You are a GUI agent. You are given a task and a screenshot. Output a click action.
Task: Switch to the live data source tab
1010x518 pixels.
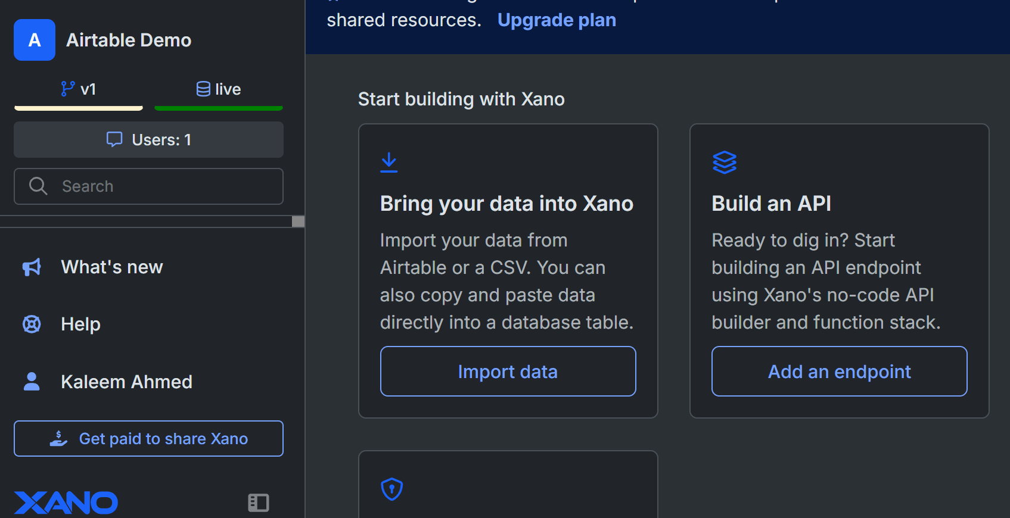219,90
